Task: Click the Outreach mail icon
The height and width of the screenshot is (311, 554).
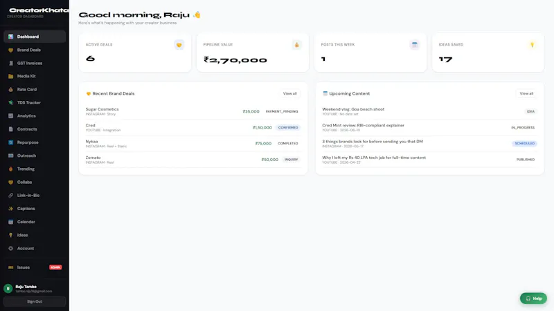Action: point(10,155)
